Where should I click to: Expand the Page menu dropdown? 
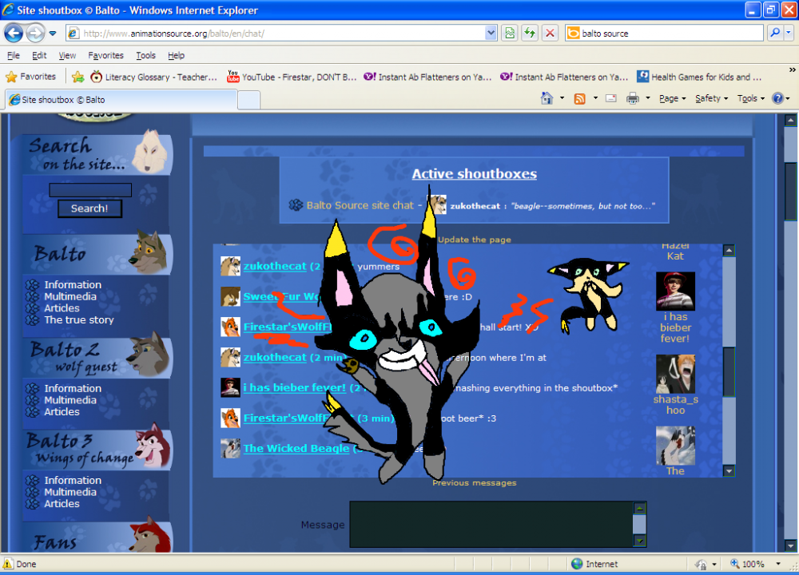tap(673, 98)
